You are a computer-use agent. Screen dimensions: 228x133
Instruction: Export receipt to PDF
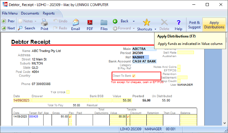[x=90, y=23]
